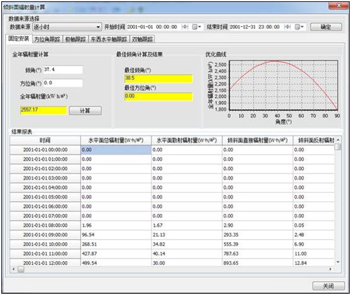This screenshot has height=295, width=351.
Task: Open the end time calendar picker
Action: pyautogui.click(x=299, y=27)
